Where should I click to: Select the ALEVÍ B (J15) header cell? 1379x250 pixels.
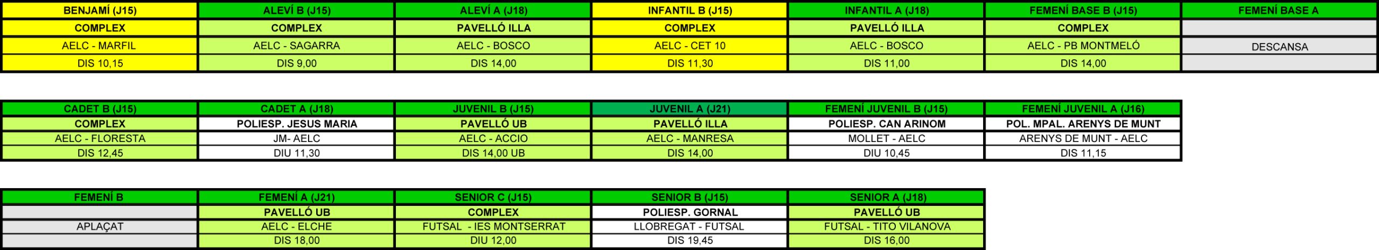point(296,11)
